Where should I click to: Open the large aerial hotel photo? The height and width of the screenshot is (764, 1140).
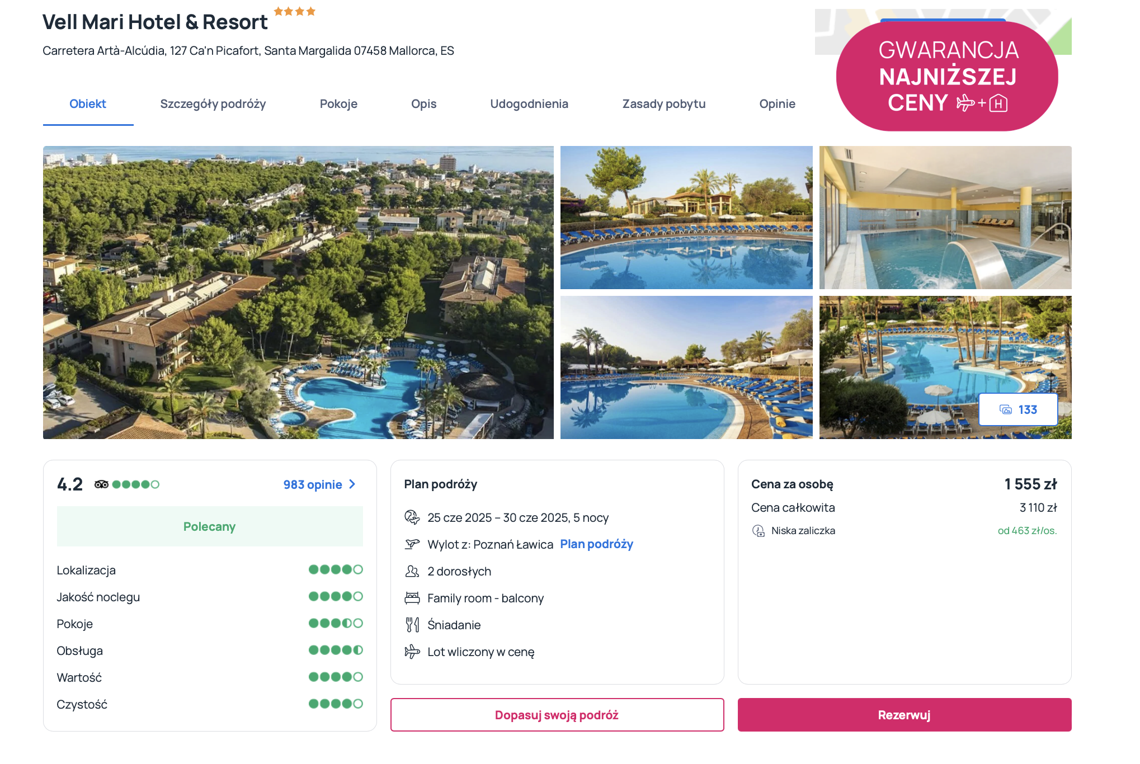pos(298,293)
